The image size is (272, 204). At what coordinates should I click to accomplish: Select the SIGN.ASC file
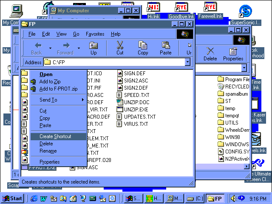pyautogui.click(x=84, y=167)
